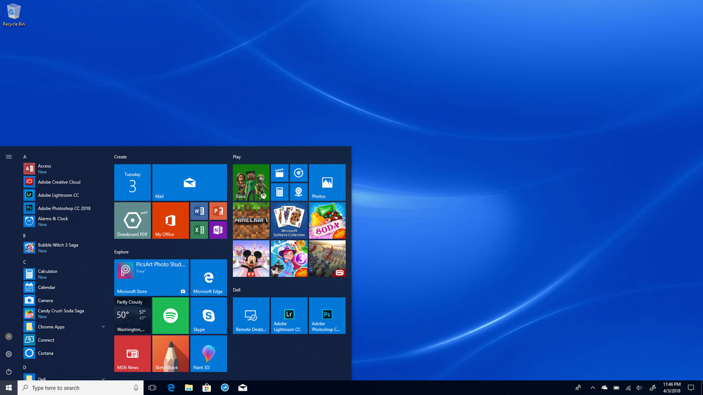Open the Skype tile
703x395 pixels.
(x=208, y=316)
